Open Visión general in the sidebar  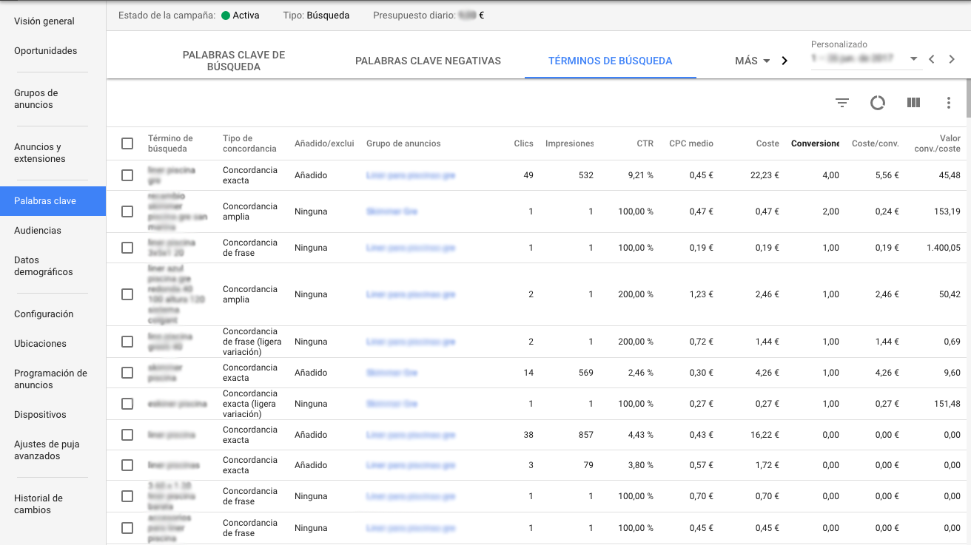tap(44, 21)
